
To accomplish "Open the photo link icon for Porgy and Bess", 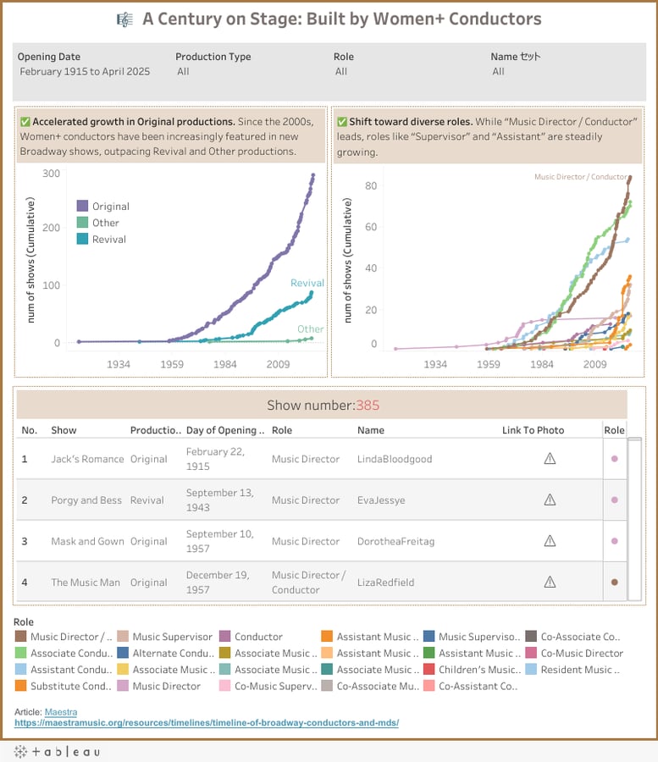I will (x=550, y=500).
